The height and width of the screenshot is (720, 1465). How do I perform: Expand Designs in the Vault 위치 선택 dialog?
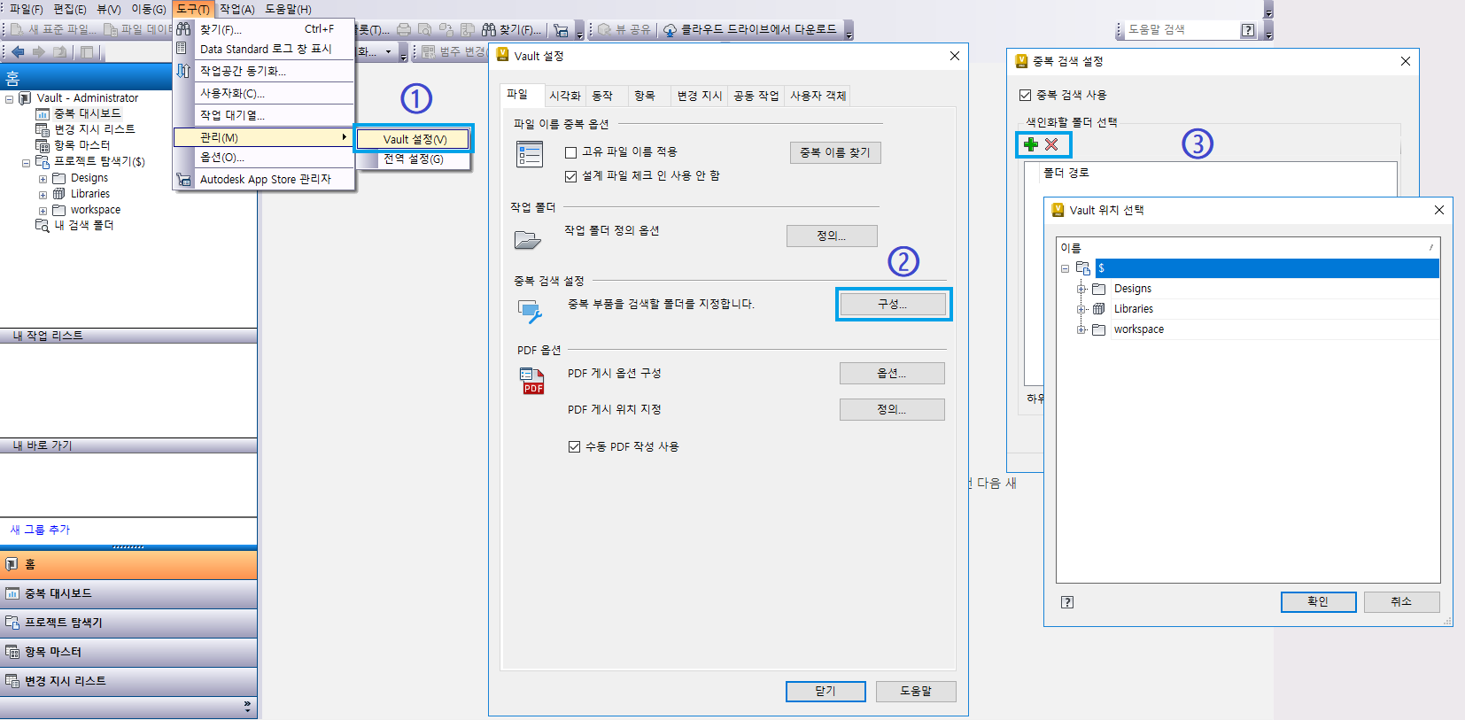tap(1081, 290)
